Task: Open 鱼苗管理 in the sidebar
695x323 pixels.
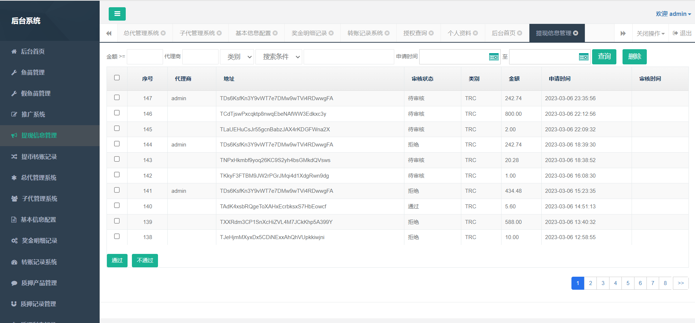Action: click(x=33, y=72)
